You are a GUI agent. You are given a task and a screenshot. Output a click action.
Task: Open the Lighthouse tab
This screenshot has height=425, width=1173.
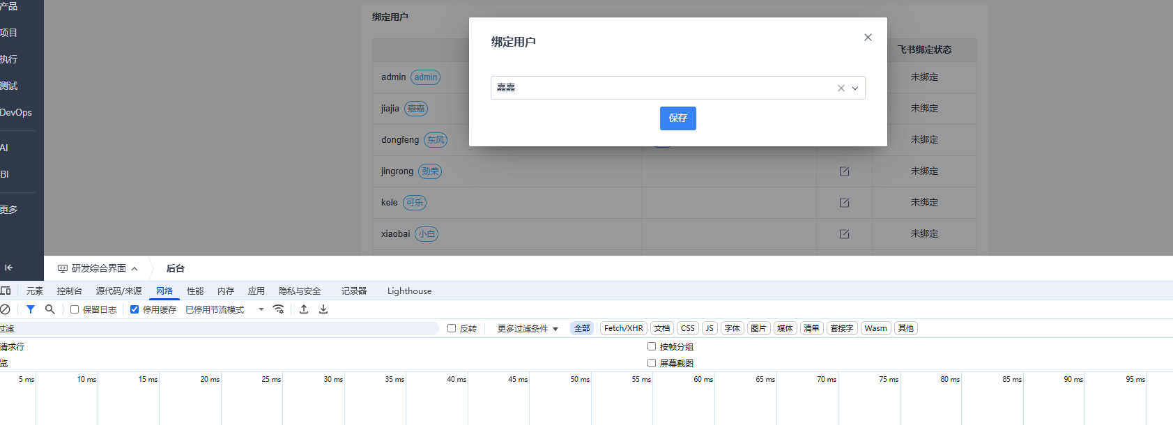pos(409,291)
